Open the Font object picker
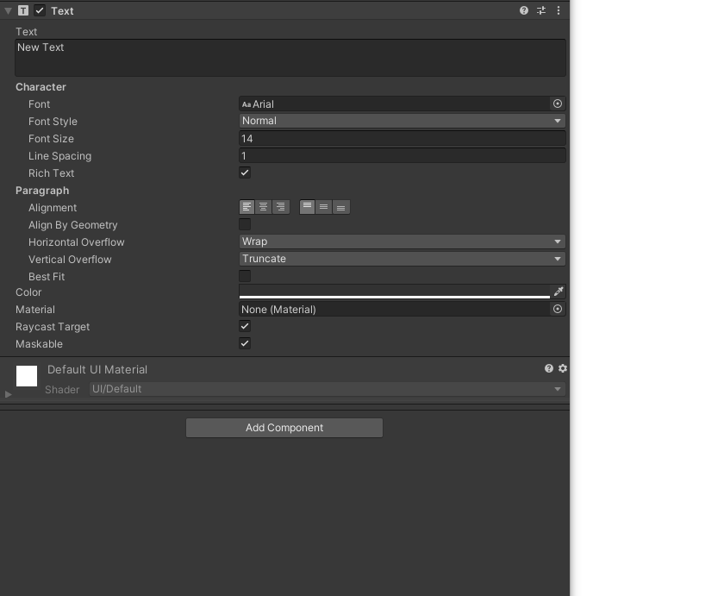724x596 pixels. (557, 103)
